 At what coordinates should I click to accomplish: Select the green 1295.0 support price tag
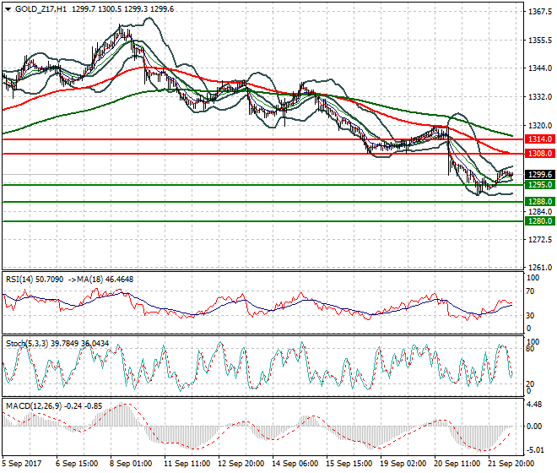coord(538,185)
